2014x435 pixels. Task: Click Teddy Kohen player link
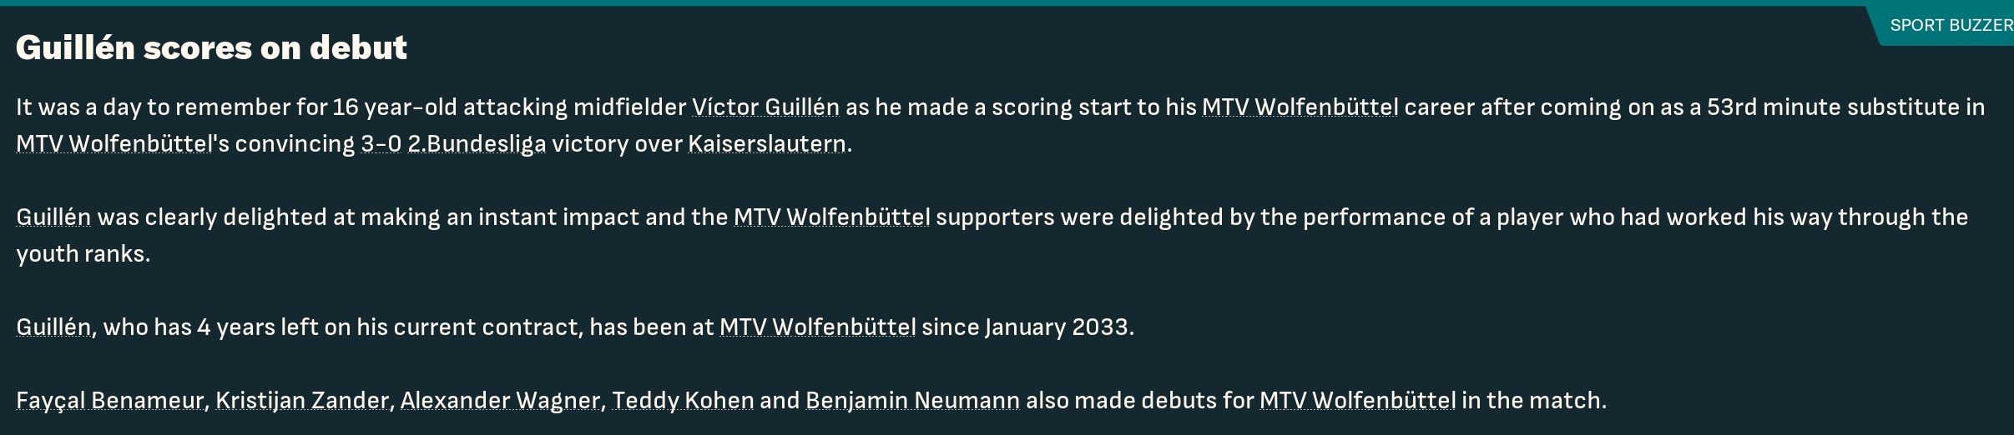pyautogui.click(x=683, y=401)
